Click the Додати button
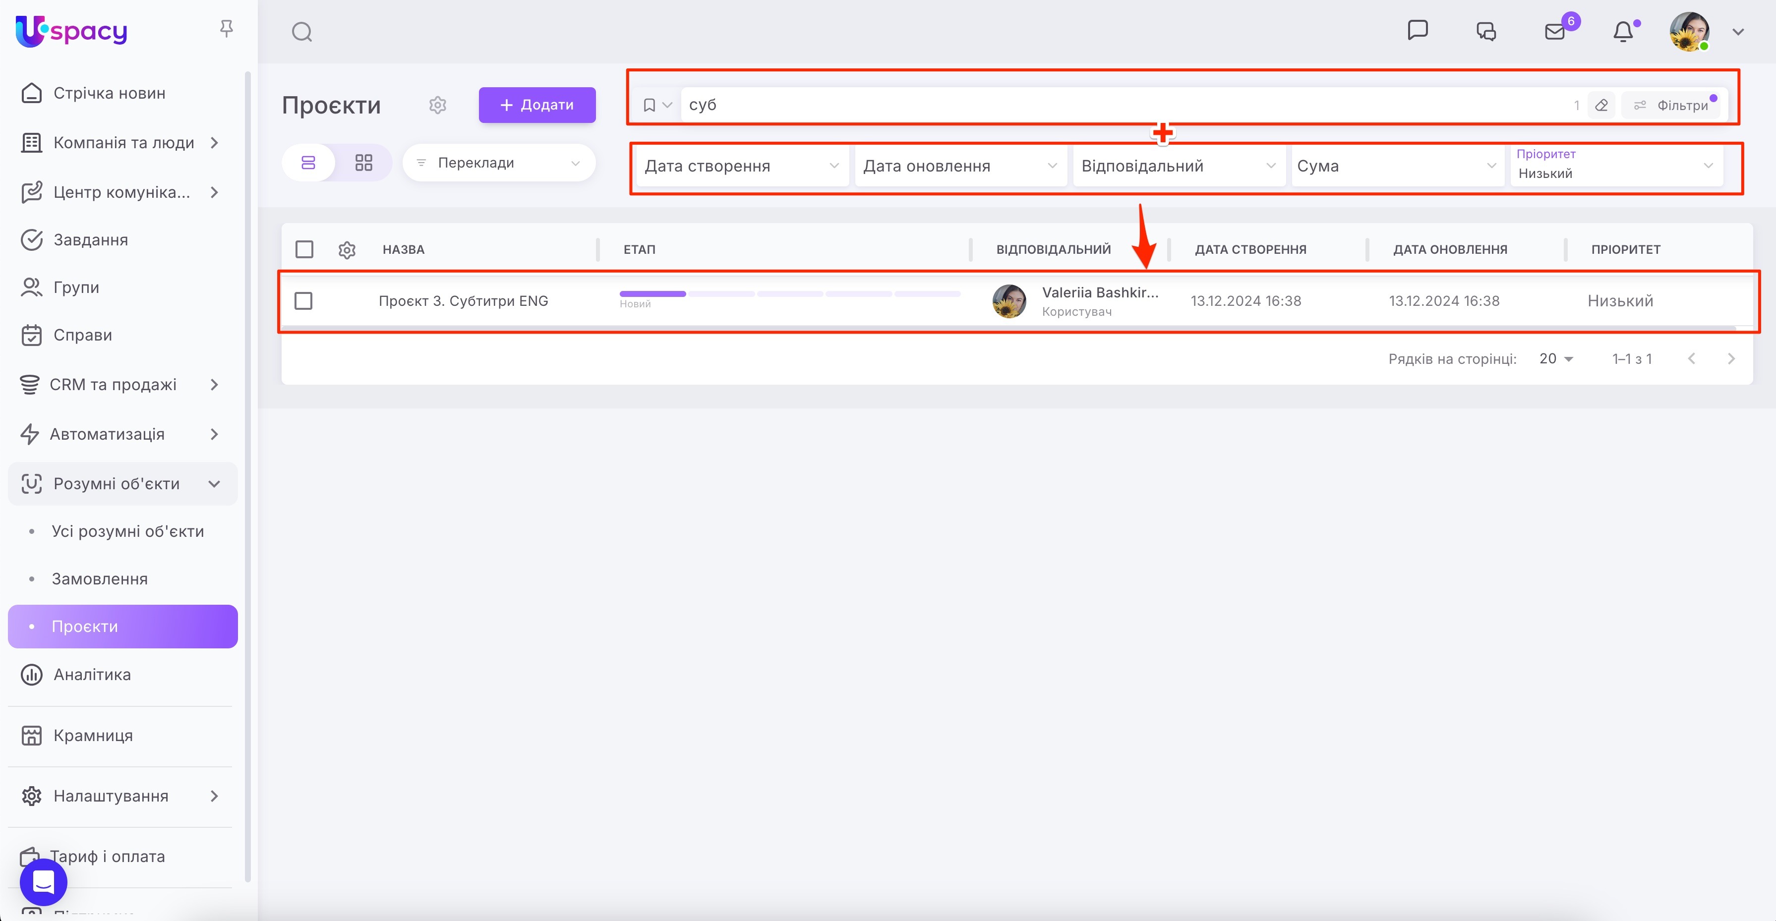 [537, 105]
